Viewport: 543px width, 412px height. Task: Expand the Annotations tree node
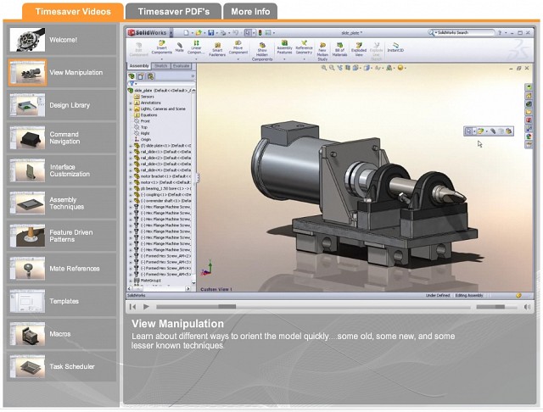click(131, 103)
